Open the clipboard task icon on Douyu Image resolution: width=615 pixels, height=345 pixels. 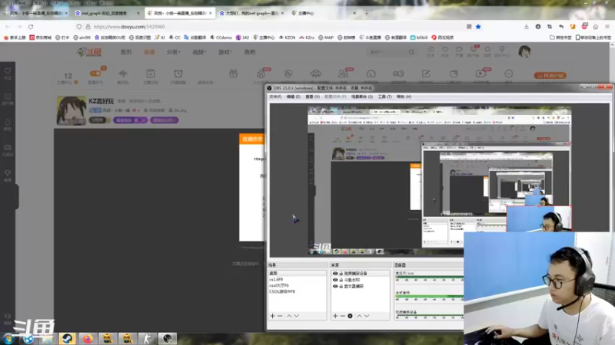click(151, 74)
